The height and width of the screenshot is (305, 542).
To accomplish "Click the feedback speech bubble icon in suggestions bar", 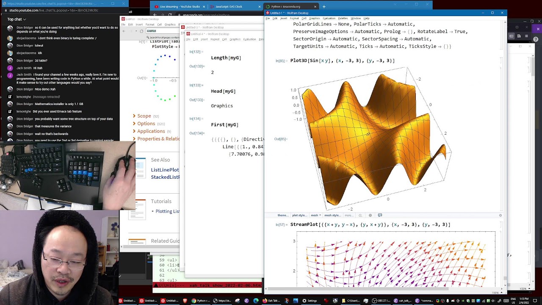I will (380, 215).
